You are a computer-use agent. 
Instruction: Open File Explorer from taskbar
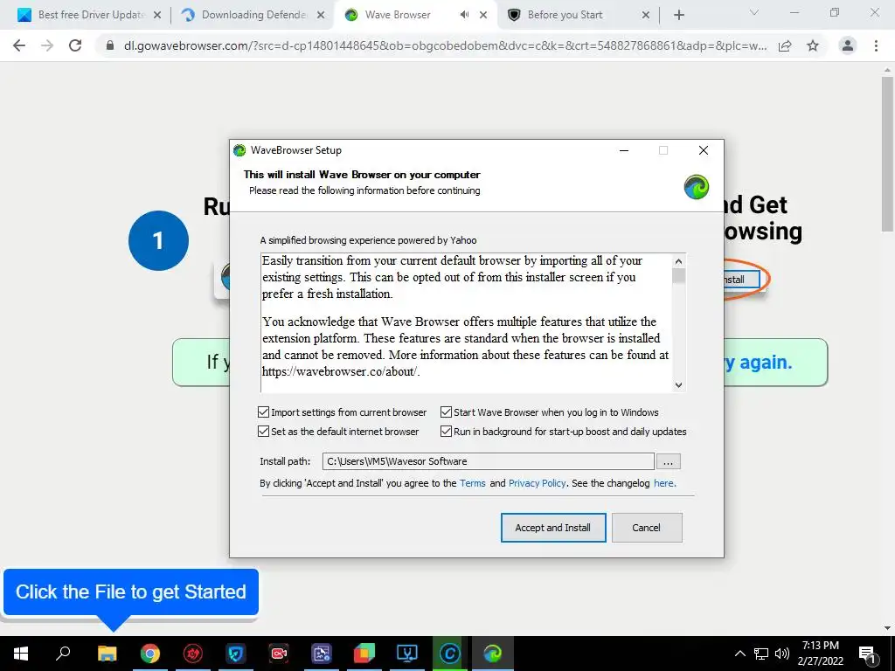click(108, 654)
